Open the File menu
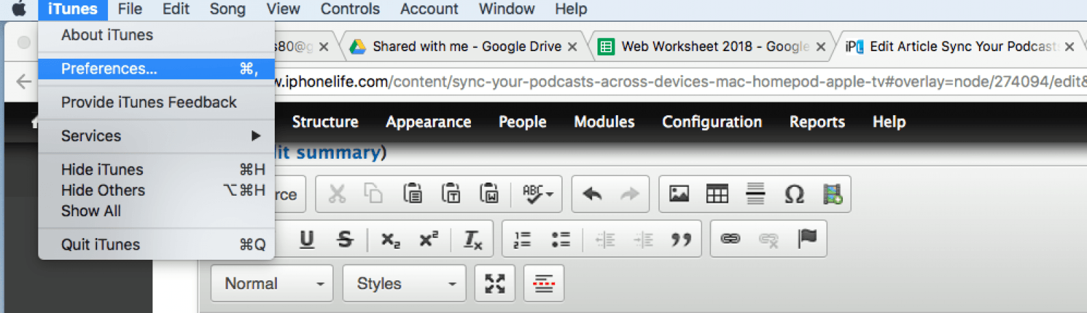The width and height of the screenshot is (1087, 313). click(x=130, y=9)
